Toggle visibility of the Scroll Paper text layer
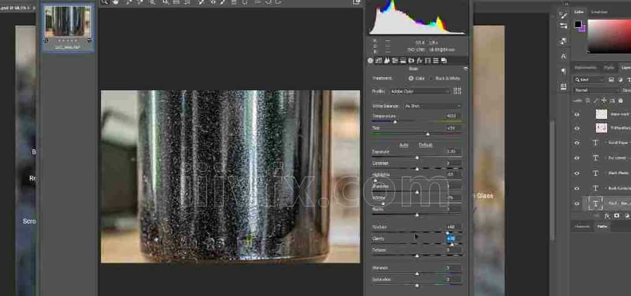This screenshot has width=631, height=296. click(x=577, y=143)
